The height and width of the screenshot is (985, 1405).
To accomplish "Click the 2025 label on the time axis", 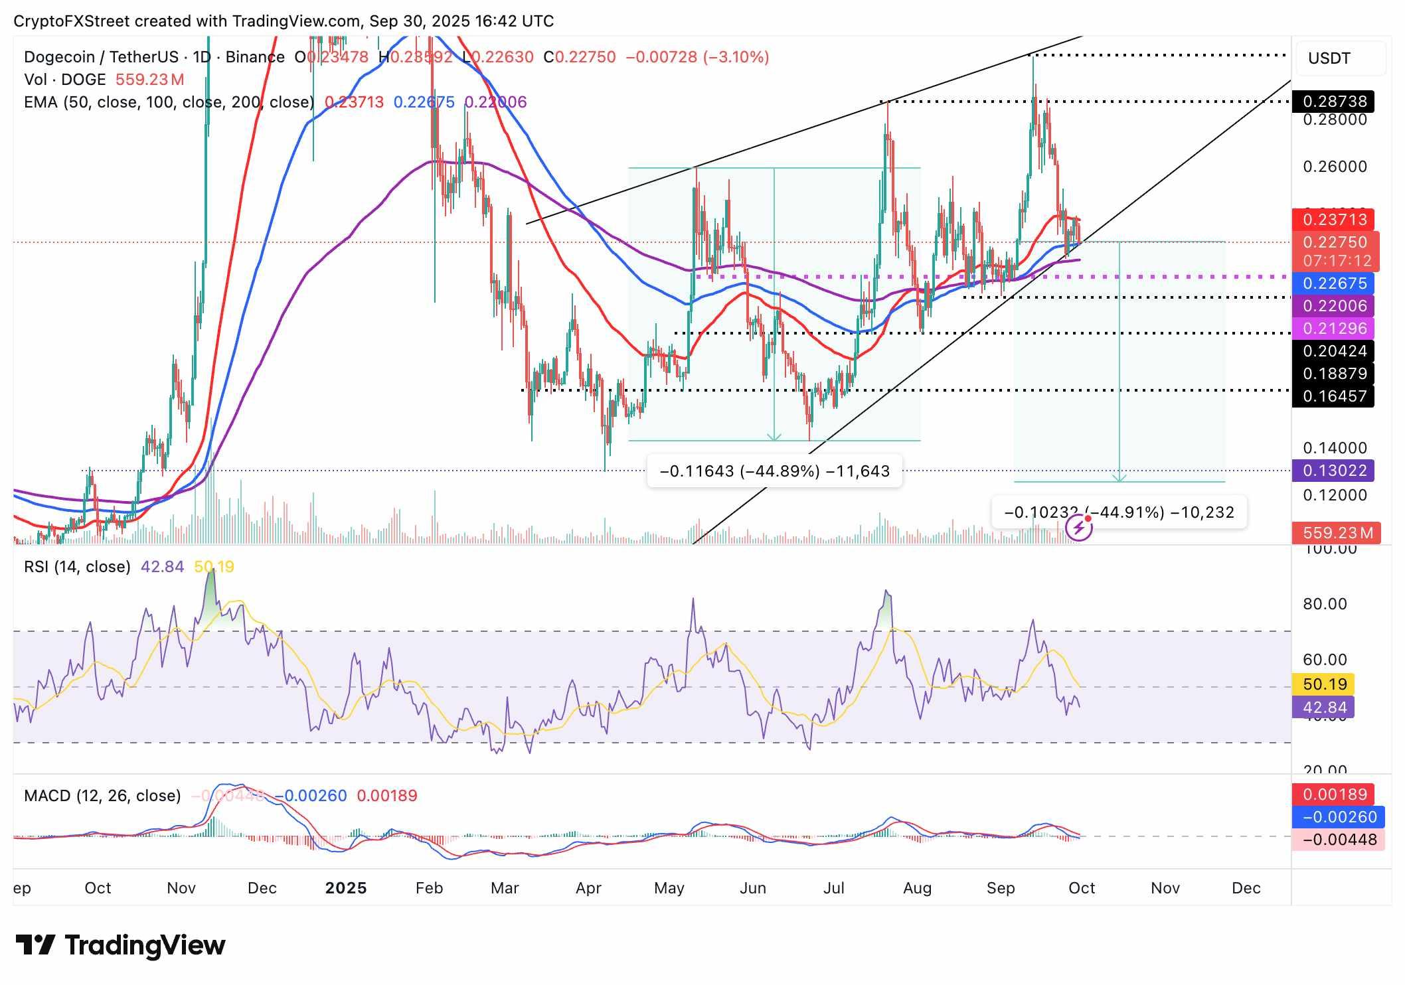I will 347,887.
